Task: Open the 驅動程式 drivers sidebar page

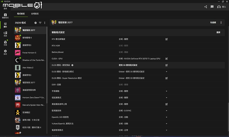Action: (5, 16)
